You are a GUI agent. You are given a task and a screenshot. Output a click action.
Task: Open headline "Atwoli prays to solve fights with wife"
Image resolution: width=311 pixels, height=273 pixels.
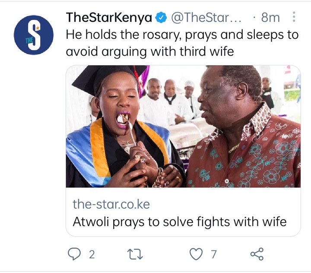[180, 222]
